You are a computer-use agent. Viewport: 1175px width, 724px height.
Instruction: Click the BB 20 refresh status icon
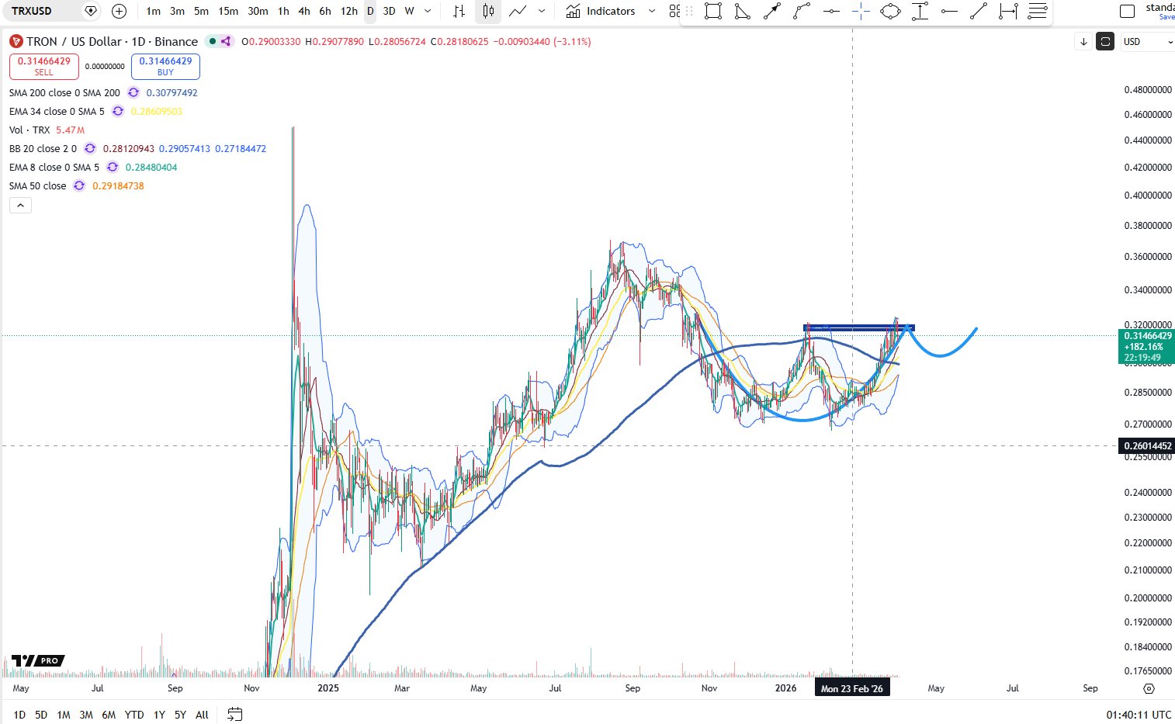point(90,148)
